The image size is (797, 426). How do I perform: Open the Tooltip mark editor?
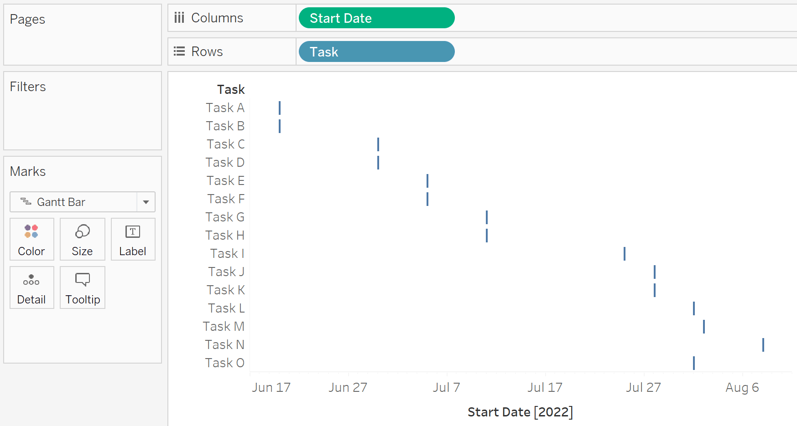pos(82,287)
